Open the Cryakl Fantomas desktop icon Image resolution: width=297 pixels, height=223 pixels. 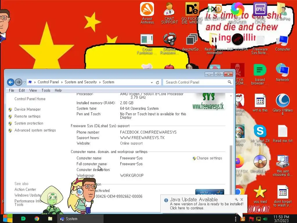pyautogui.click(x=147, y=44)
